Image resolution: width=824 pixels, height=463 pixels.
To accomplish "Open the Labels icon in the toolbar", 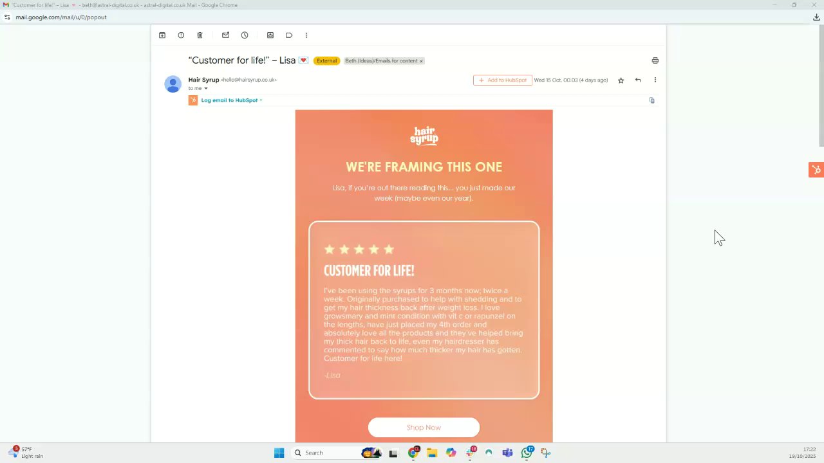I will (289, 35).
